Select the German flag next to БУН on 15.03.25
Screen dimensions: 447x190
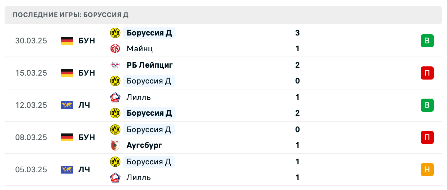click(67, 73)
